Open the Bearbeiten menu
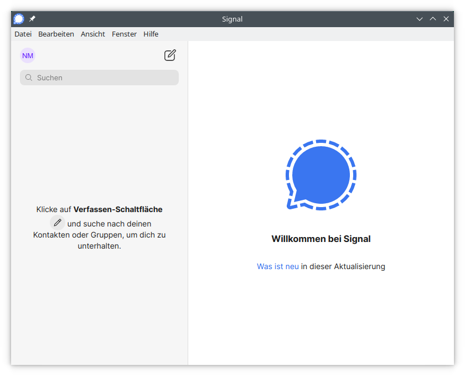Image resolution: width=465 pixels, height=376 pixels. (x=56, y=34)
